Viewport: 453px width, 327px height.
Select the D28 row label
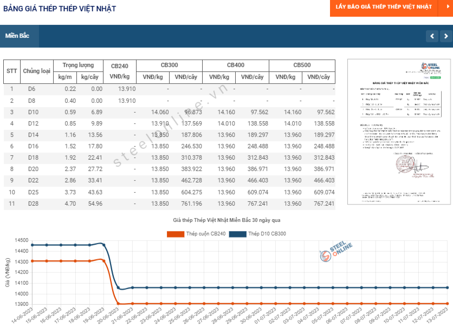(33, 204)
